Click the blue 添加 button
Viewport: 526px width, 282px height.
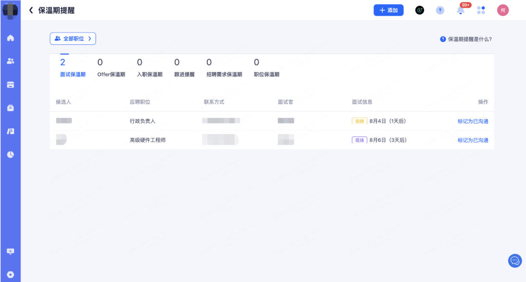point(389,10)
